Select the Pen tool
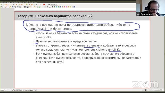This screenshot has width=165, height=93. click(1, 7)
